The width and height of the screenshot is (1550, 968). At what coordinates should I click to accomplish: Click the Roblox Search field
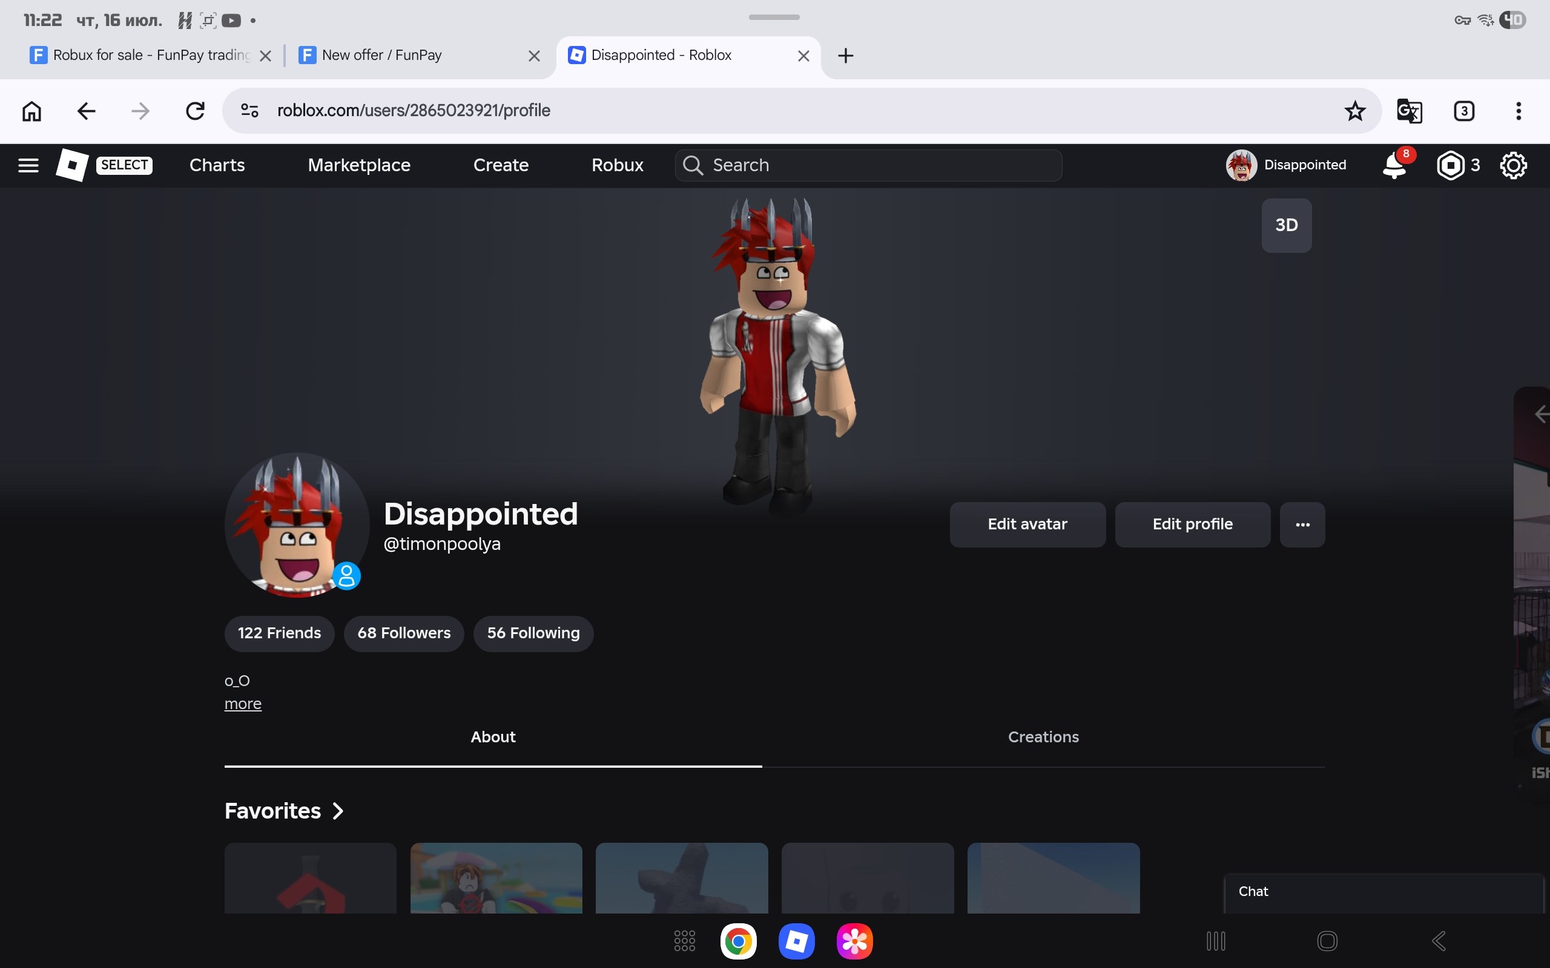pos(868,165)
